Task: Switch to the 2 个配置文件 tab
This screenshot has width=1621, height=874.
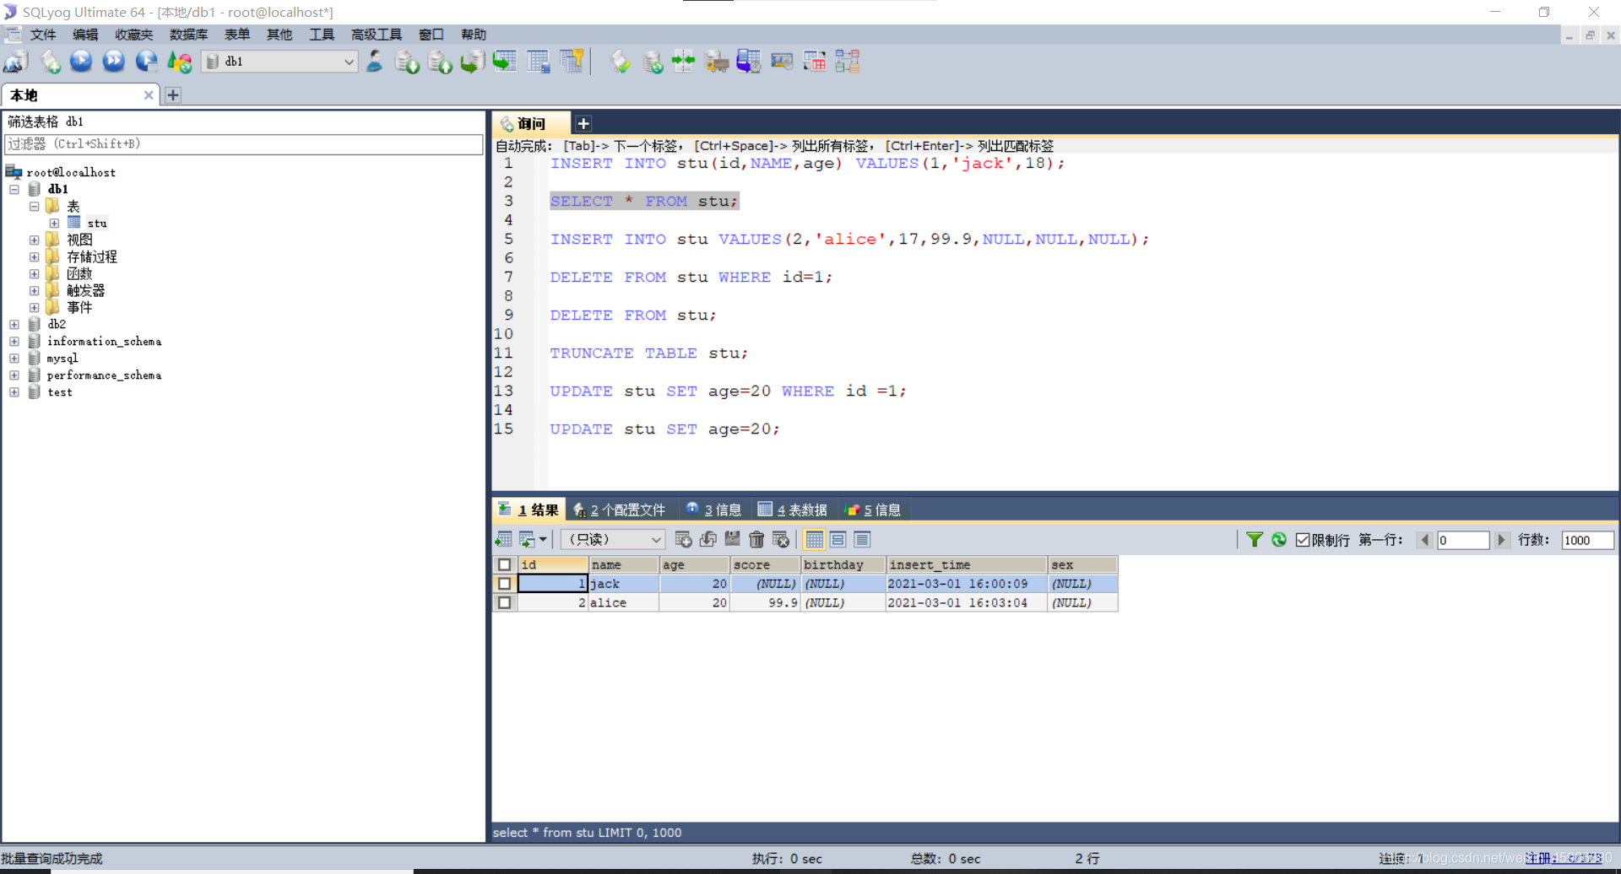Action: pos(620,510)
